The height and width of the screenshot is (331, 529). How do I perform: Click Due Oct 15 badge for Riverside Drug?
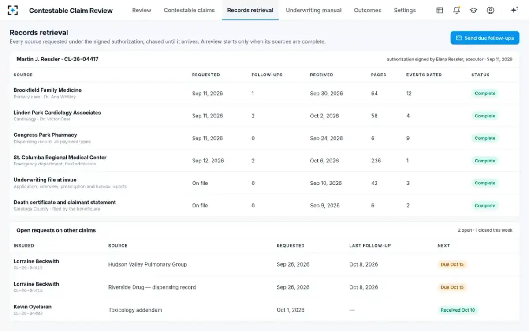[x=452, y=287]
